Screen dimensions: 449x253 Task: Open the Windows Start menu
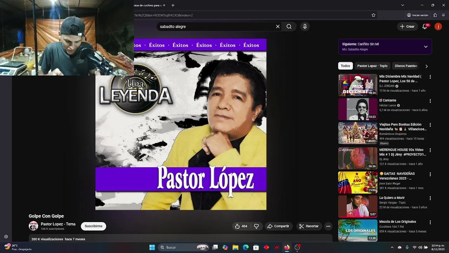pos(152,247)
